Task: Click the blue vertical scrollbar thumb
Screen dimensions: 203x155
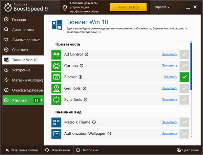Action: 191,66
